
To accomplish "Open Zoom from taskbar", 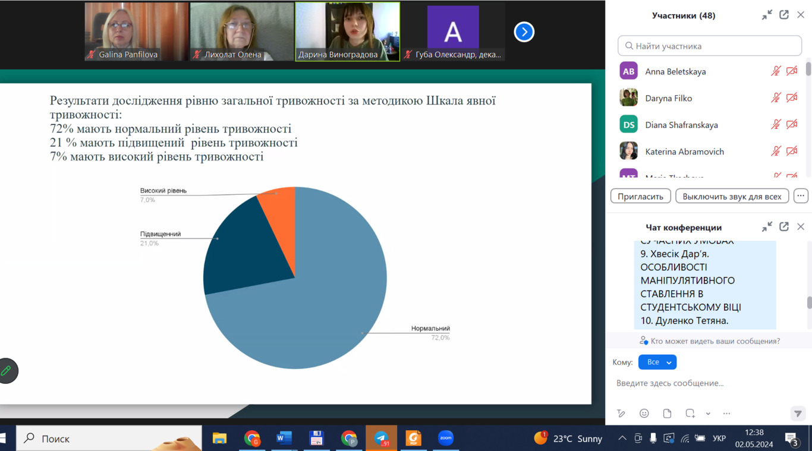I will click(445, 439).
